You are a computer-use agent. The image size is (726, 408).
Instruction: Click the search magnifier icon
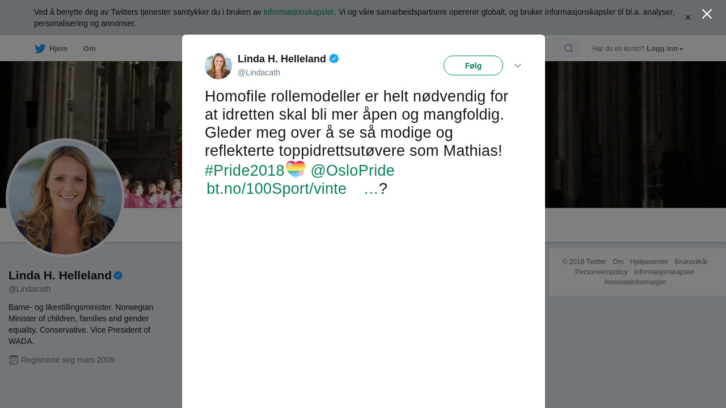(x=569, y=48)
